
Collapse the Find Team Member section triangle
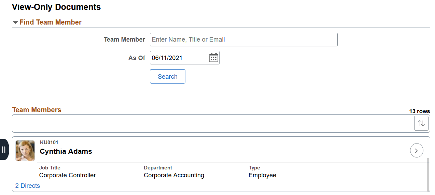[15, 22]
